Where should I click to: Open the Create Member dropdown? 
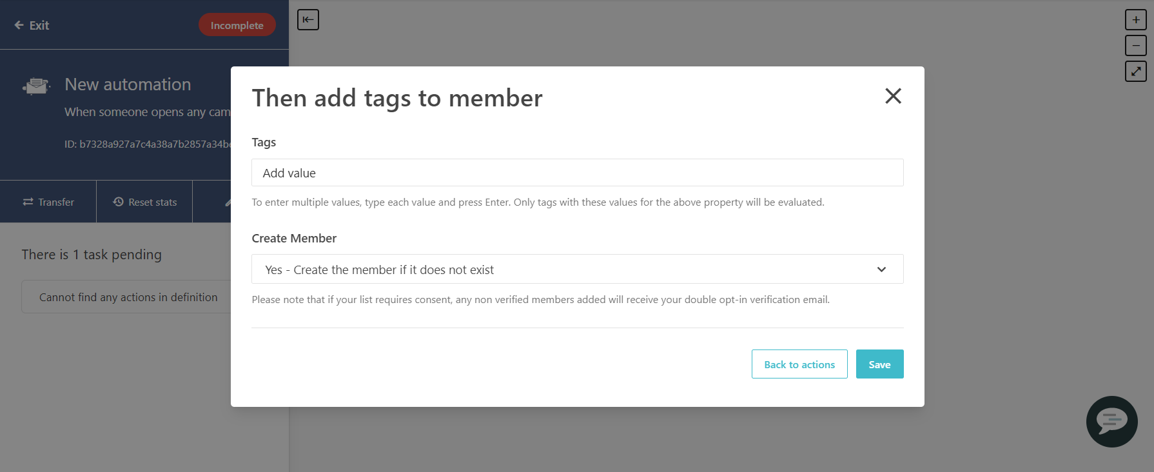pyautogui.click(x=577, y=269)
